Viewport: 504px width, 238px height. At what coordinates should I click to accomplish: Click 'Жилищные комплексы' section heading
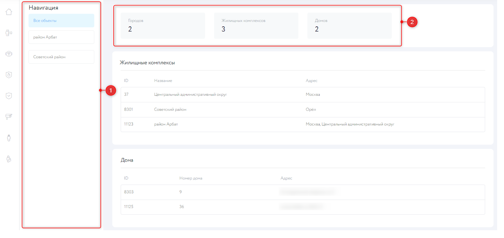coord(147,63)
